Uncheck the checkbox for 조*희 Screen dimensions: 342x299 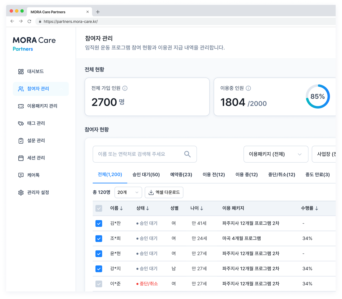[x=99, y=238]
